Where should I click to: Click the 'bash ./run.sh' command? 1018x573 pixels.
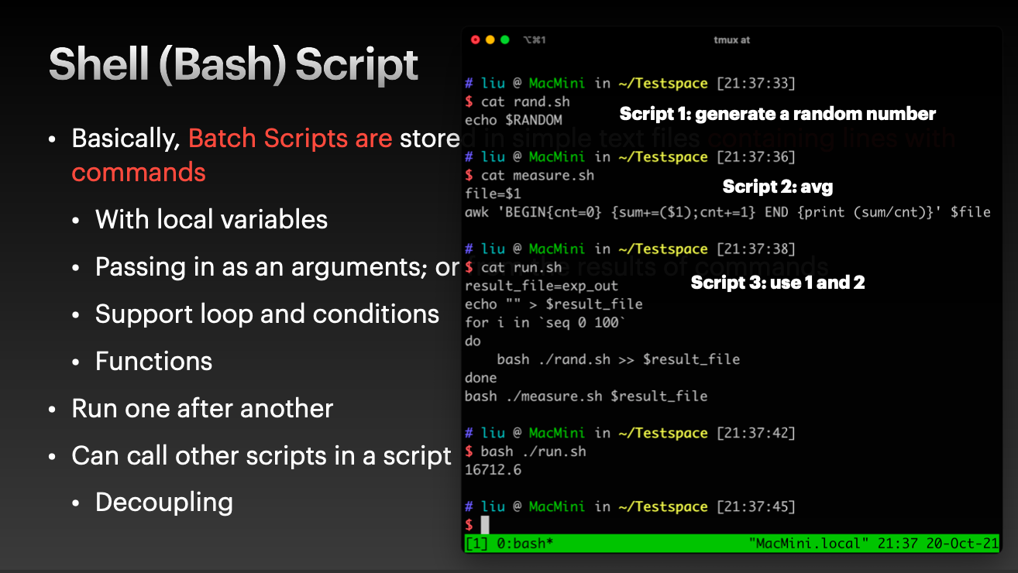(534, 451)
